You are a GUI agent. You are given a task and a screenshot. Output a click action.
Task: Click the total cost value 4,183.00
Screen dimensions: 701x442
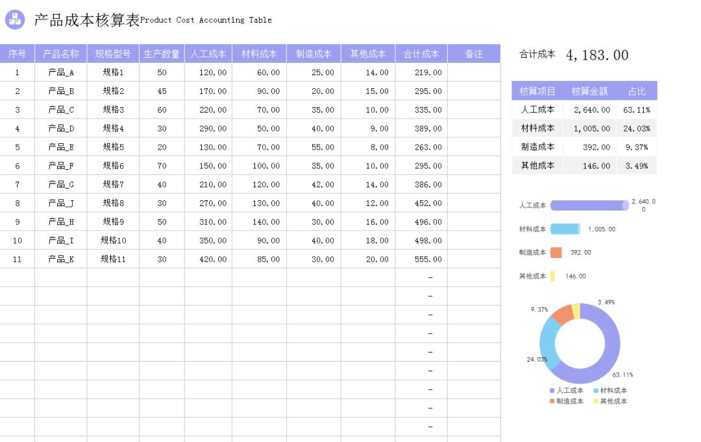[x=598, y=55]
